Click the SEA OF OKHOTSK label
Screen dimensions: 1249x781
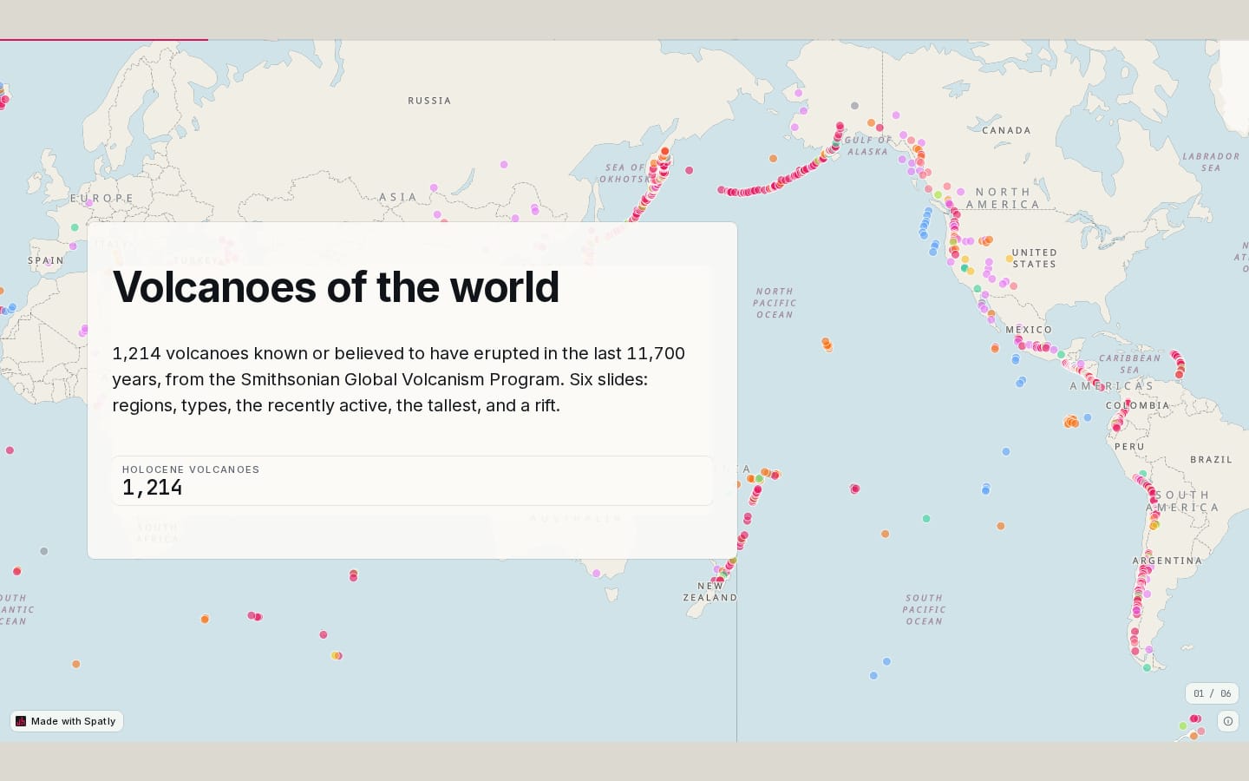point(624,174)
